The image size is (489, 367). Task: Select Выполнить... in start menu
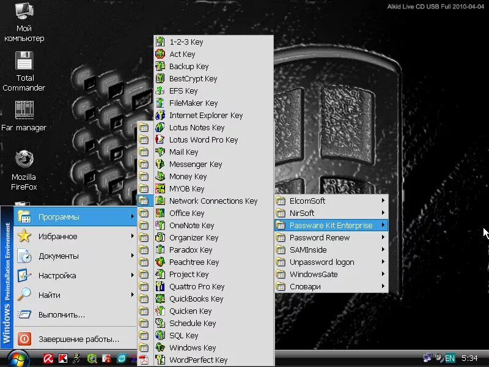[75, 314]
